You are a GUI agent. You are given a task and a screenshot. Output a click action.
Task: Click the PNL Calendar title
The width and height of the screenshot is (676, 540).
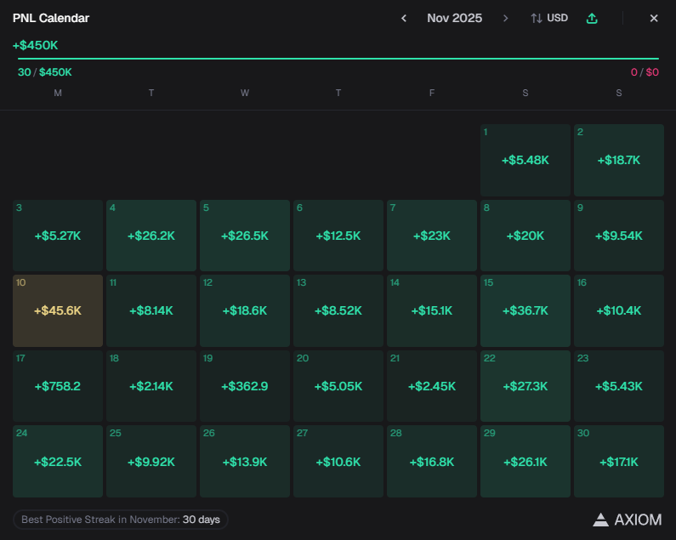[x=51, y=18]
